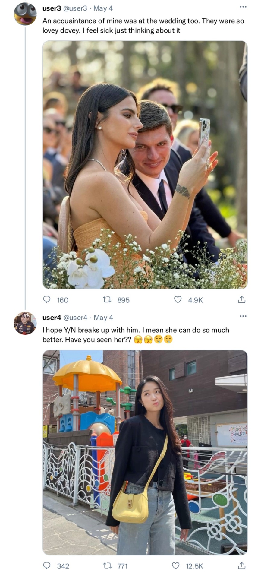Open more options for user3's tweet
The width and height of the screenshot is (261, 579).
(243, 7)
